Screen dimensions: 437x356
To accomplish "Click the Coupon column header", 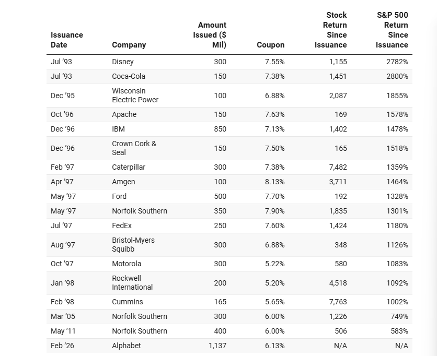I will point(270,45).
